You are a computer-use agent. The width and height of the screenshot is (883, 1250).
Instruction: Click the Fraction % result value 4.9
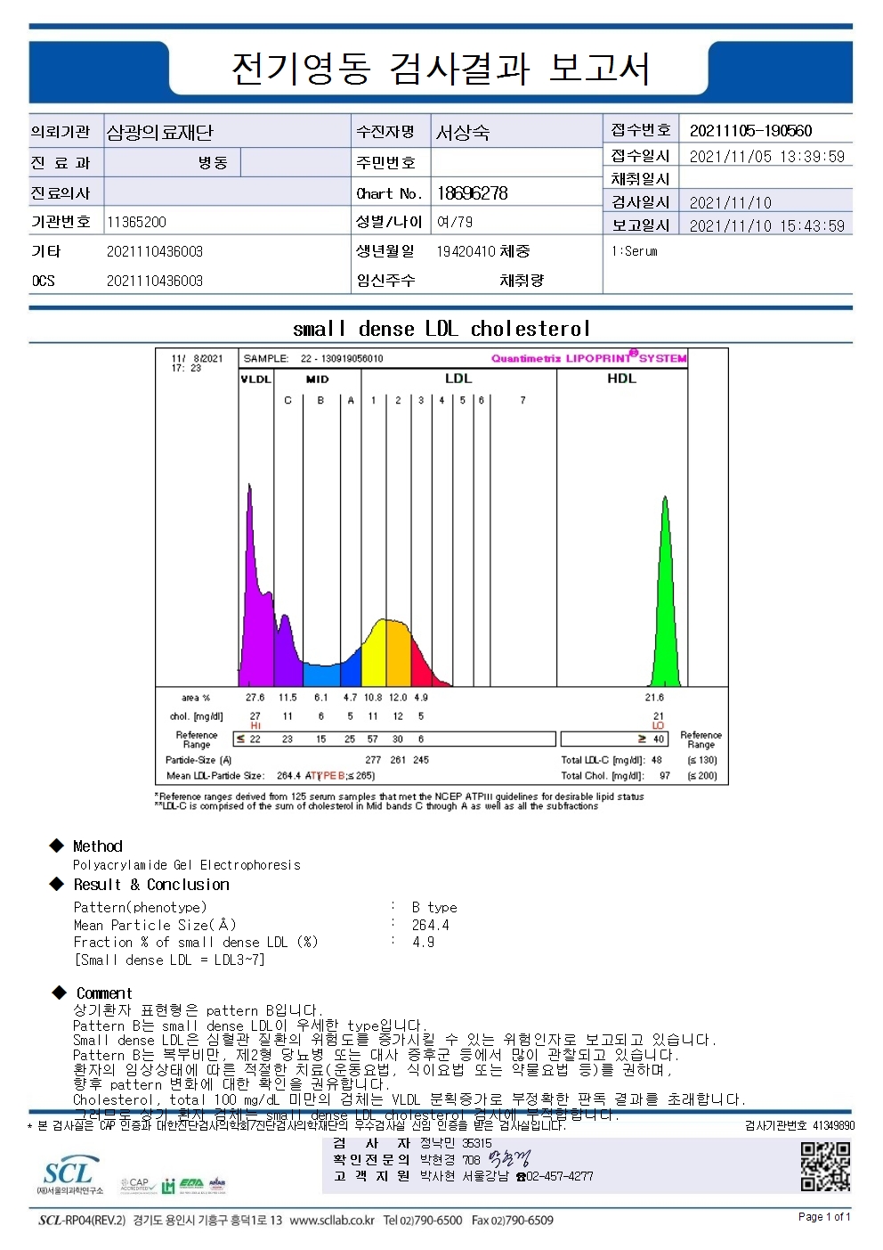[423, 943]
